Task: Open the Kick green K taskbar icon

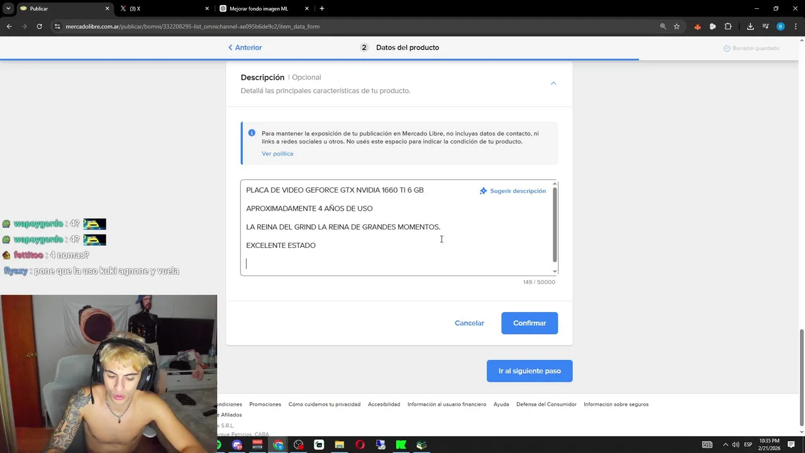Action: pos(401,445)
